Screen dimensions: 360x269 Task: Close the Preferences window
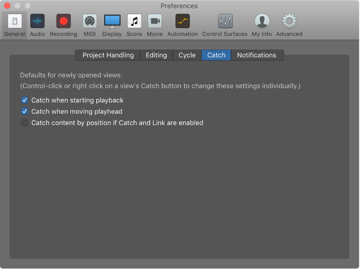[7, 5]
